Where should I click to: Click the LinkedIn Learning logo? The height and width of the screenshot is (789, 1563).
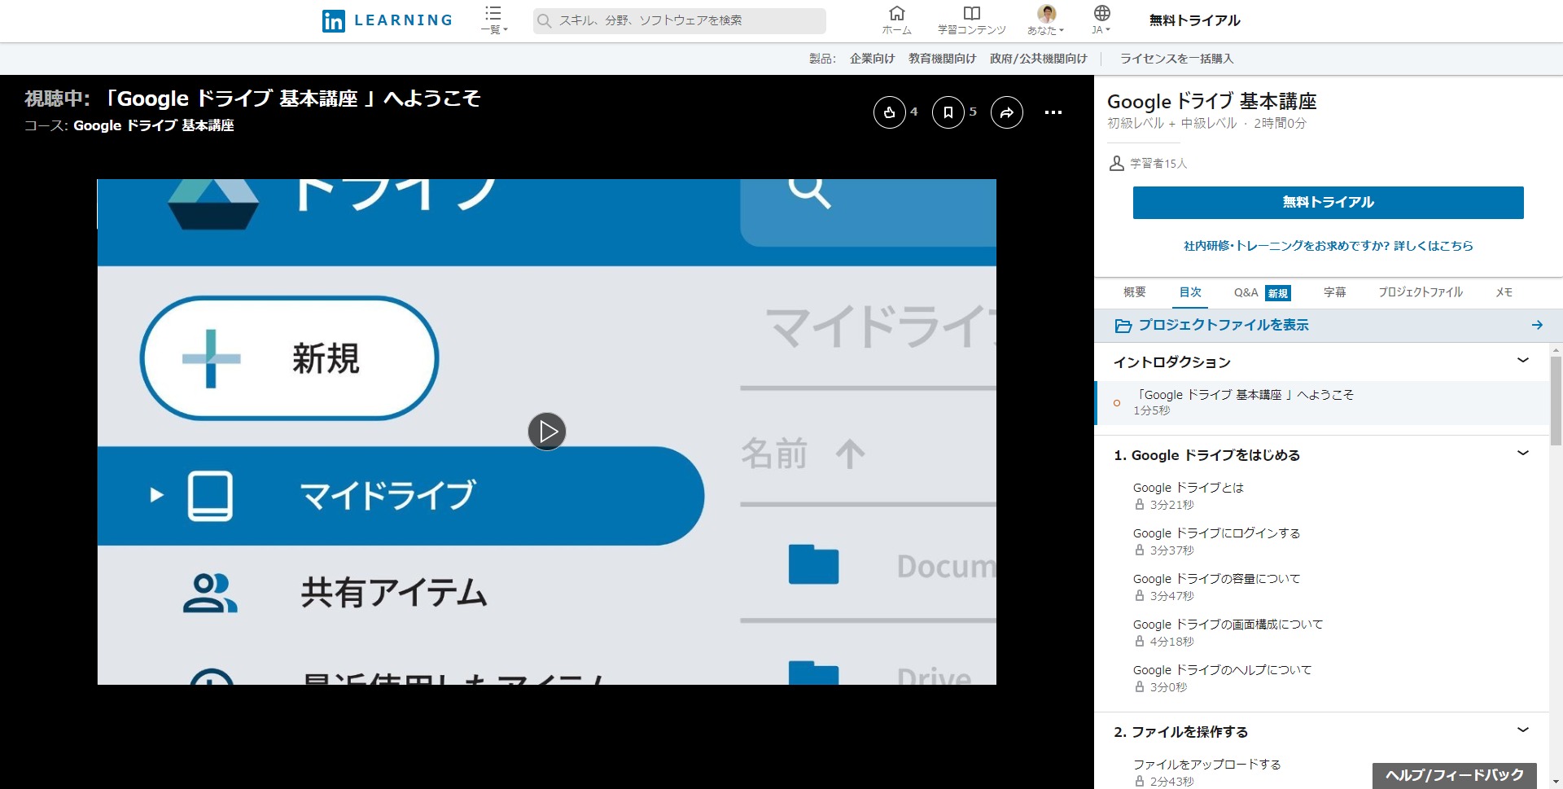387,20
